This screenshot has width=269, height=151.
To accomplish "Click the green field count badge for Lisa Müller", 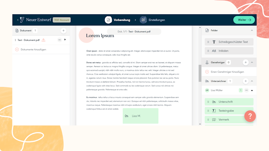I will coord(241,90).
